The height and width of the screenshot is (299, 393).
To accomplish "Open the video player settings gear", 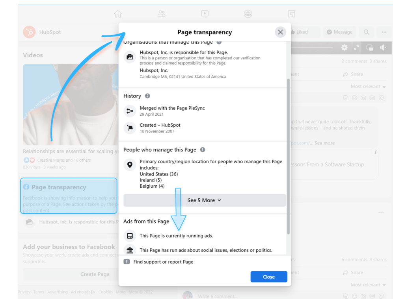I will (344, 47).
